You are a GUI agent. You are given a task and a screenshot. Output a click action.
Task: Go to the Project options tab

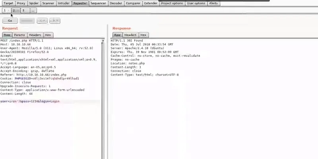pyautogui.click(x=172, y=3)
